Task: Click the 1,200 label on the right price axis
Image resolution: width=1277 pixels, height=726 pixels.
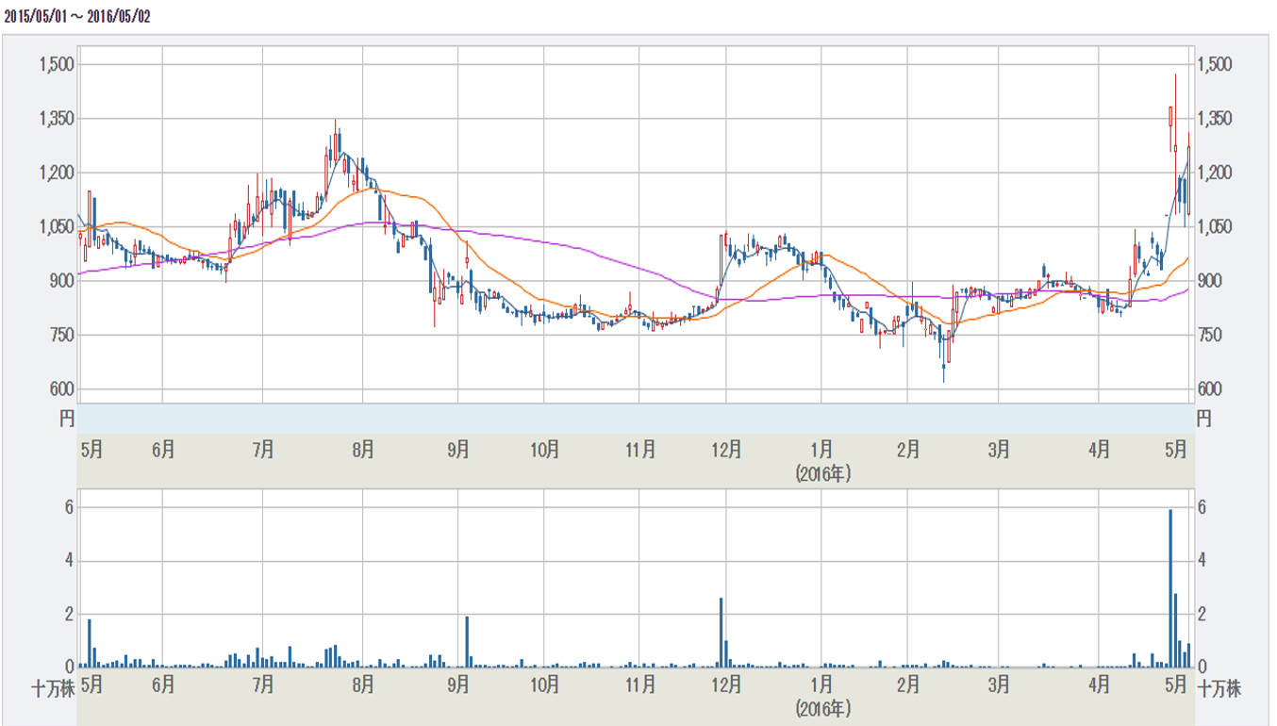Action: pyautogui.click(x=1215, y=173)
